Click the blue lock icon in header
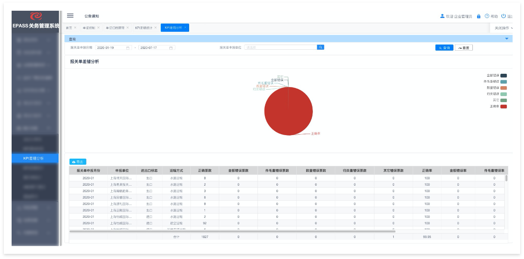This screenshot has height=259, width=524. [x=478, y=16]
